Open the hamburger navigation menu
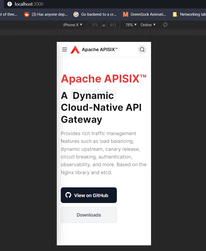206x251 pixels. tap(64, 50)
